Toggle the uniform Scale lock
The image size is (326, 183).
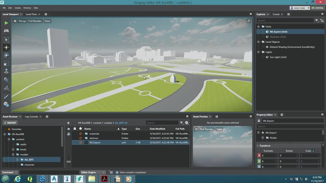313,151
